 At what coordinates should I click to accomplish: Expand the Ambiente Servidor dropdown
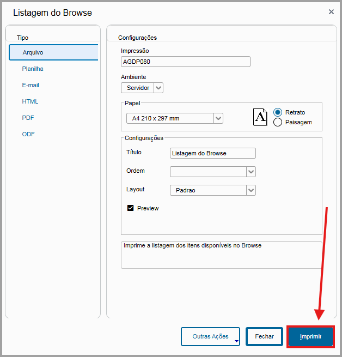158,88
